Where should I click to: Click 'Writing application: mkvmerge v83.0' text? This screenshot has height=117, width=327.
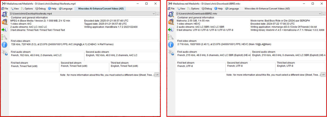[x=283, y=27]
